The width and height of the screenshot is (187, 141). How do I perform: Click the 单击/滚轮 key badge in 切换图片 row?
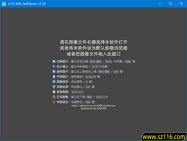coord(96,62)
